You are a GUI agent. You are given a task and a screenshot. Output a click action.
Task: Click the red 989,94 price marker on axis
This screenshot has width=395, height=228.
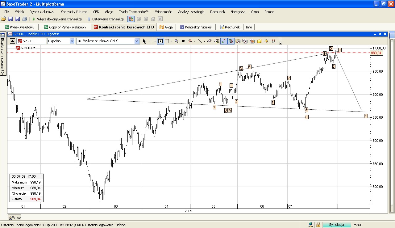(x=376, y=53)
